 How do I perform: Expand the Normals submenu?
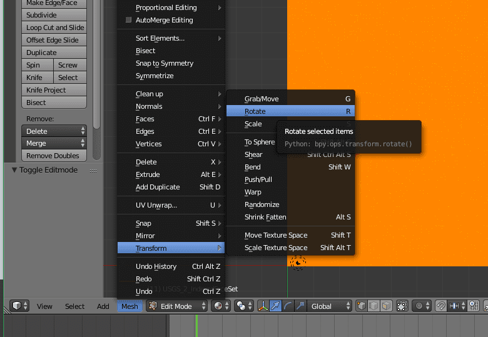pos(171,106)
